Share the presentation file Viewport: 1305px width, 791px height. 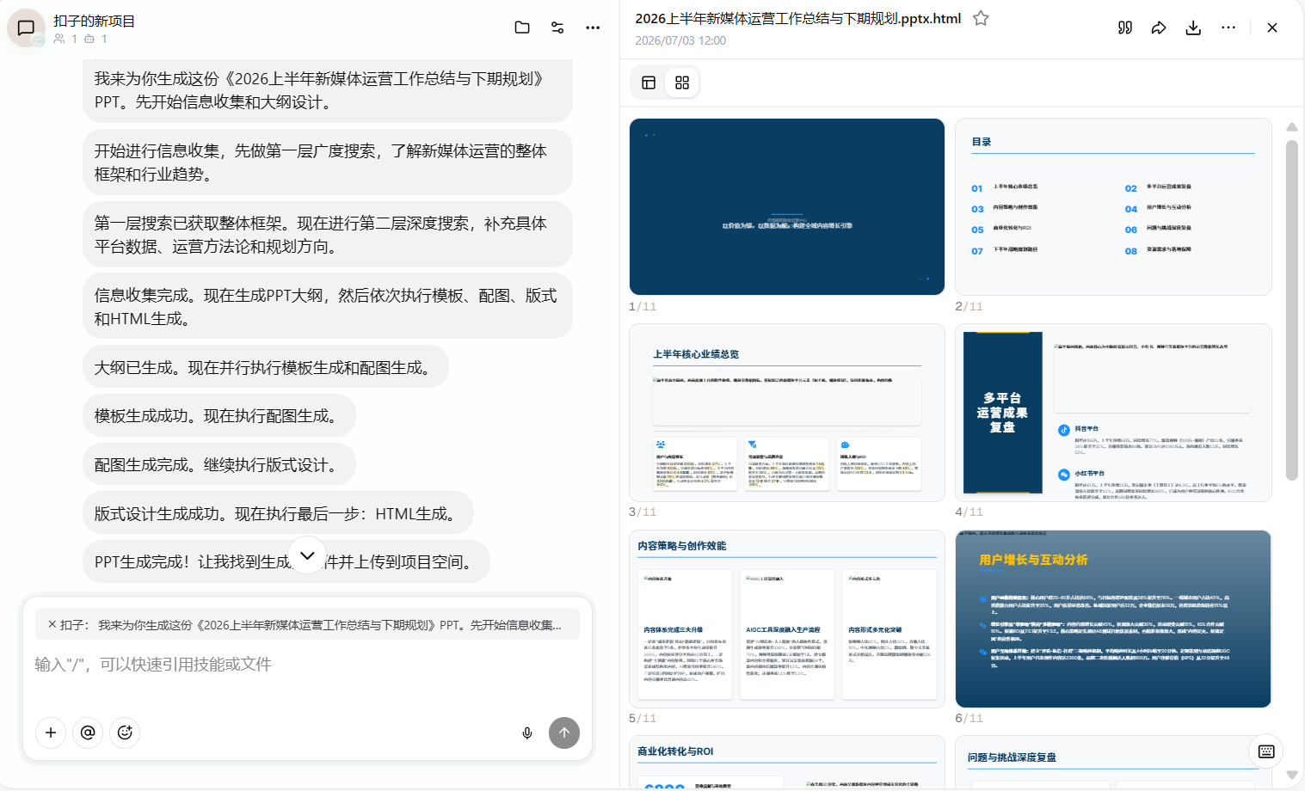tap(1159, 28)
